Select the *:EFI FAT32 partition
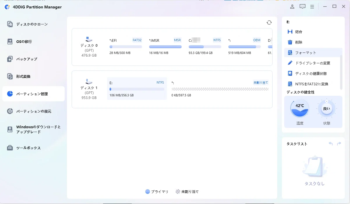Image resolution: width=350 pixels, height=204 pixels. (125, 46)
